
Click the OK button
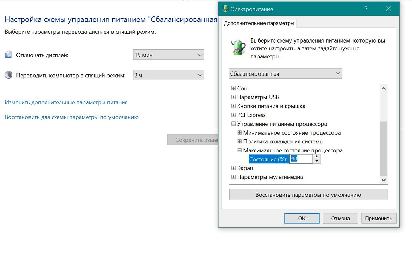coord(302,218)
